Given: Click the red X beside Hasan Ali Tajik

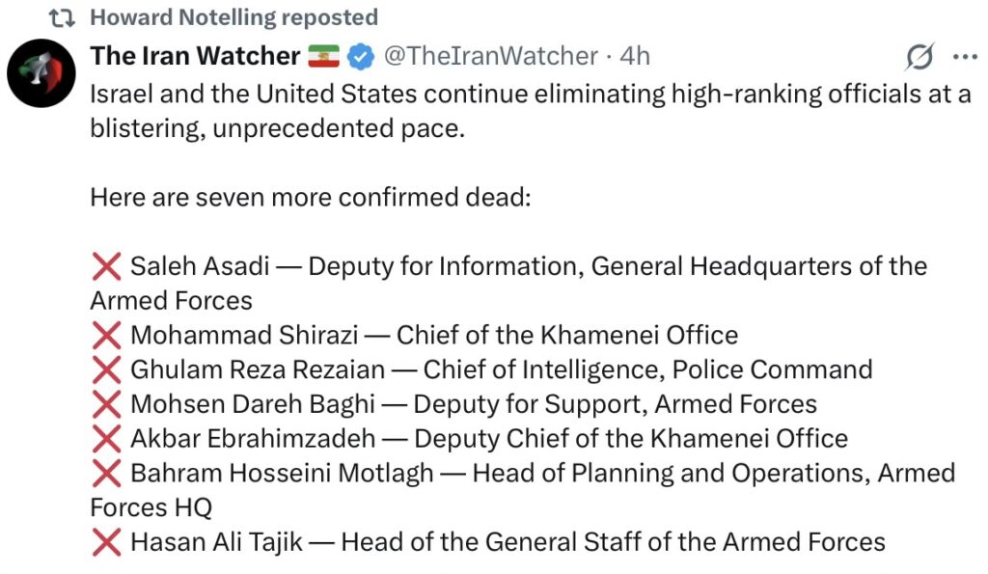Looking at the screenshot, I should [x=105, y=542].
